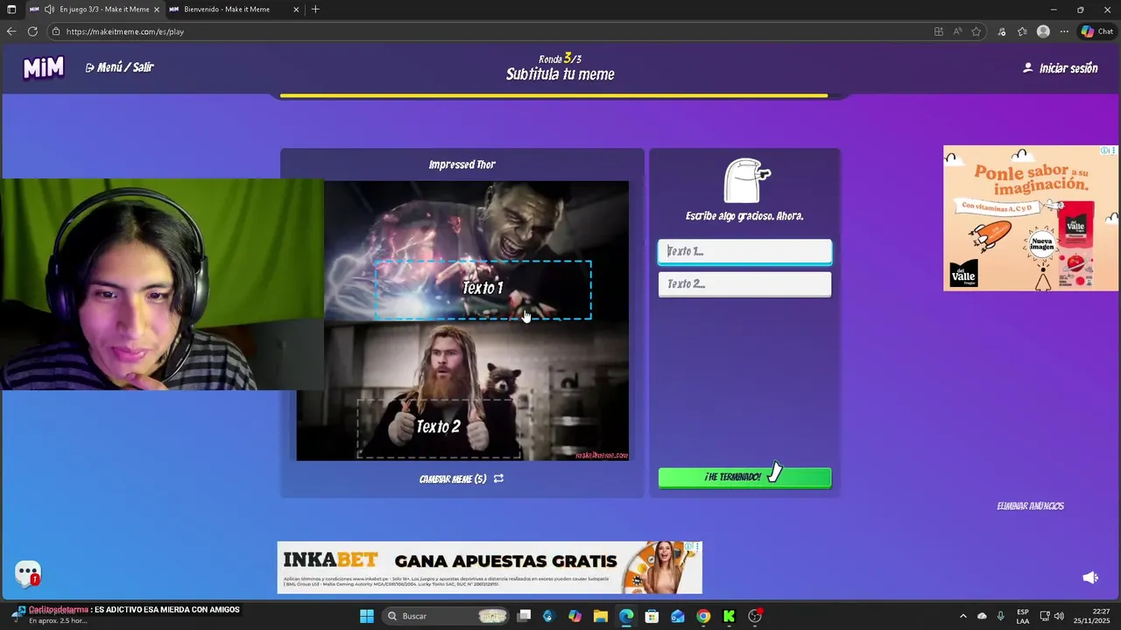The width and height of the screenshot is (1121, 630).
Task: Open the chat bubble with notification badge
Action: coord(28,574)
